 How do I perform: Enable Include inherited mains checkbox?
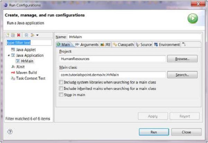(x=61, y=88)
